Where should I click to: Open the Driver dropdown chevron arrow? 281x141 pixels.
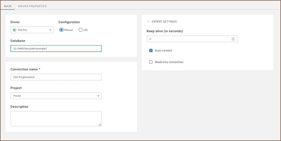click(50, 30)
